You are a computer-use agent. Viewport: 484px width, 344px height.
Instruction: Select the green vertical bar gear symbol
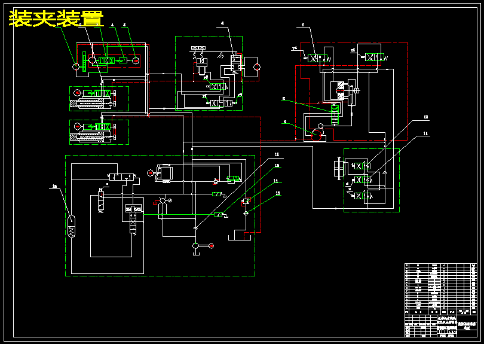coord(84,62)
